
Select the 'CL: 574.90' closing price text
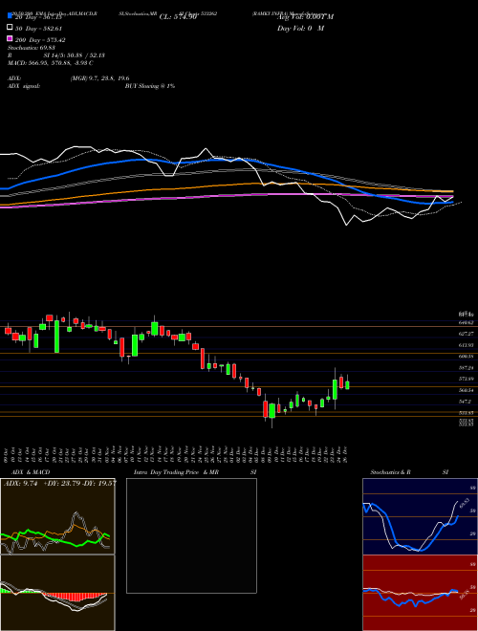(x=178, y=17)
